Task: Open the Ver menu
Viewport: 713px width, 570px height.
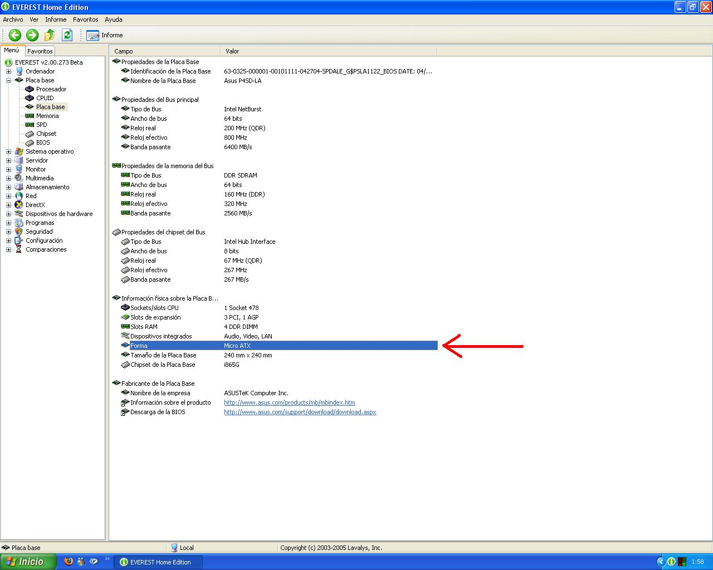Action: [34, 19]
